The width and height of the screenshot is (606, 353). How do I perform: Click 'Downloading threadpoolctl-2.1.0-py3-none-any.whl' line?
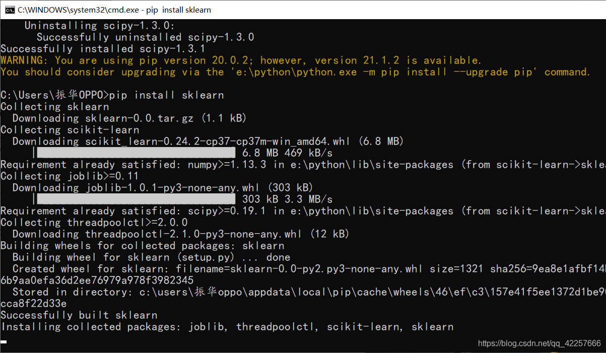(x=181, y=234)
